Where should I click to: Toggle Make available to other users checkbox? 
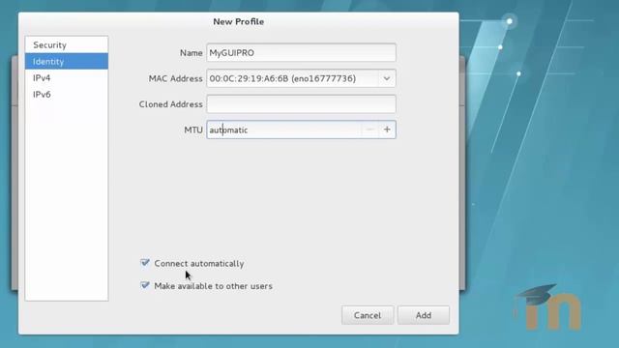point(145,285)
